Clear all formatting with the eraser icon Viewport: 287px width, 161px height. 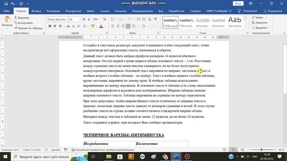click(104, 19)
